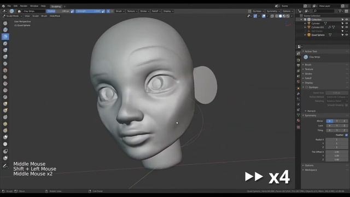
Task: Toggle viewport gizmo display button
Action: (x=255, y=16)
